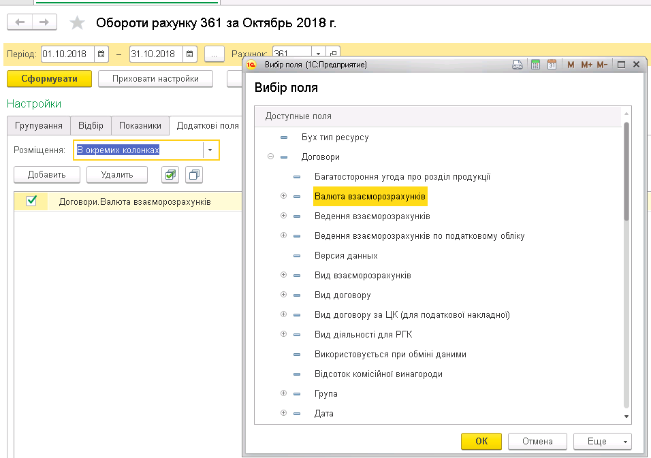Select Використовується при обміні даними field
The height and width of the screenshot is (458, 651).
[x=390, y=355]
